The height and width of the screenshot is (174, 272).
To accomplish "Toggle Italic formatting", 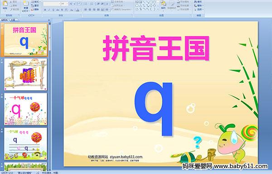I will (x=49, y=10).
